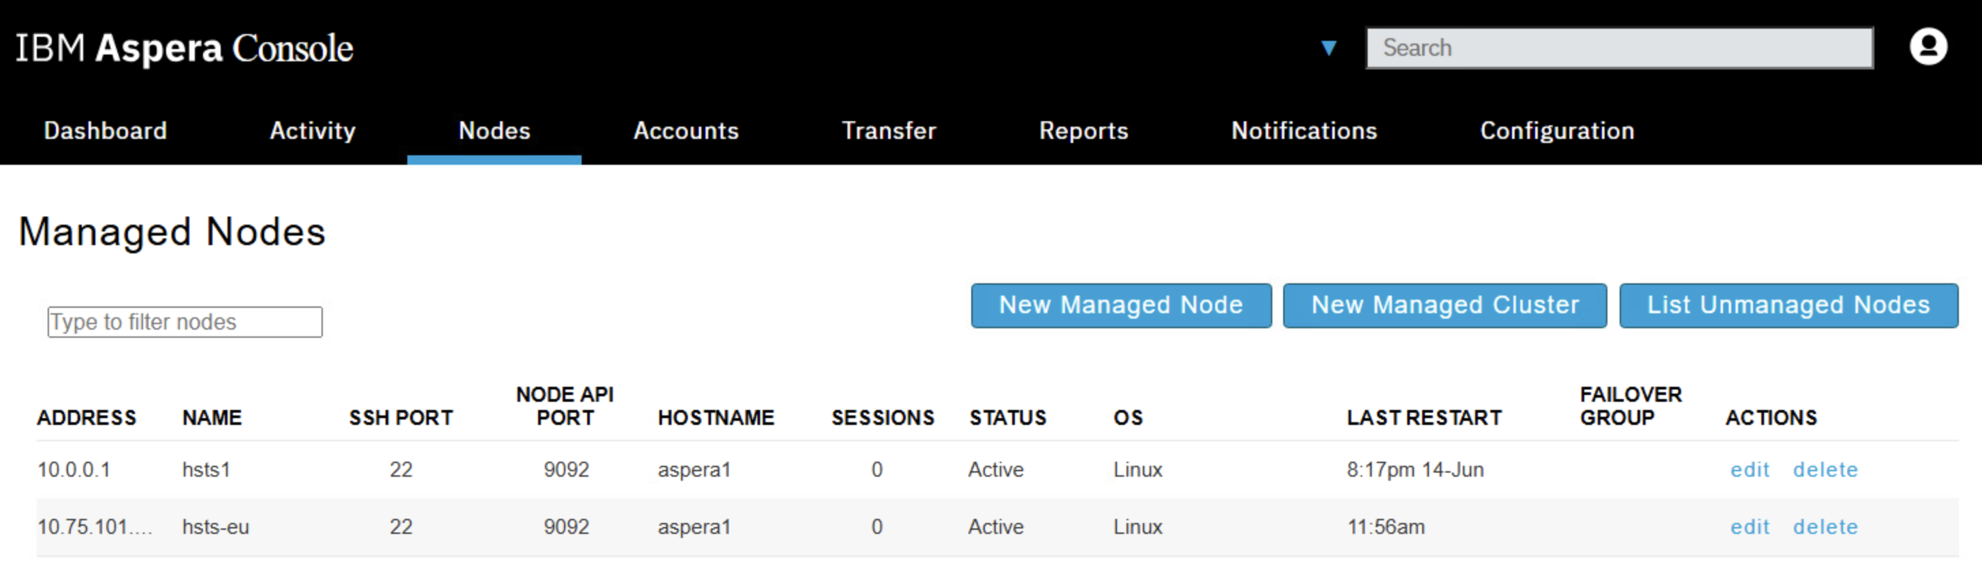
Task: View the Notifications tab
Action: pyautogui.click(x=1304, y=131)
